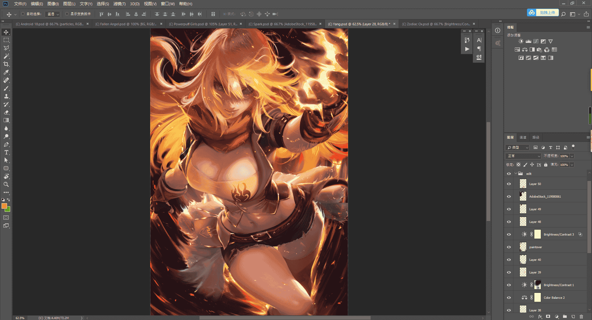Viewport: 592px width, 320px height.
Task: Select the Zoom tool
Action: pyautogui.click(x=6, y=184)
